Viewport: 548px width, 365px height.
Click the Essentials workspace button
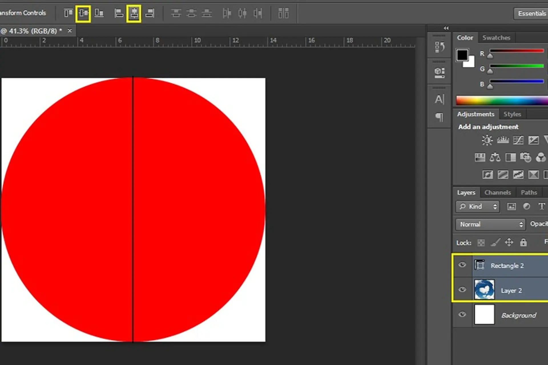[x=531, y=13]
